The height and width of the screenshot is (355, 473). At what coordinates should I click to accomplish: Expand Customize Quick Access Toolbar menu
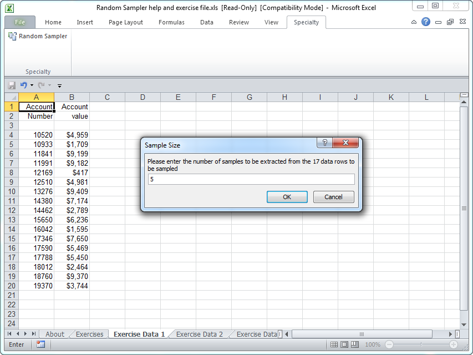click(59, 85)
